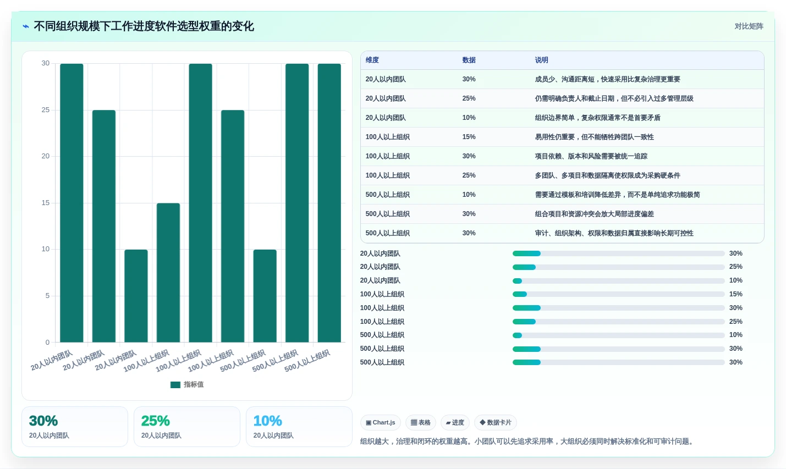
Task: Click the 20人以内团队 10% progress bar
Action: 618,281
